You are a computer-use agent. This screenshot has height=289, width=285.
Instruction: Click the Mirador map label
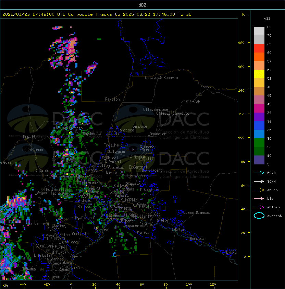tap(144, 232)
